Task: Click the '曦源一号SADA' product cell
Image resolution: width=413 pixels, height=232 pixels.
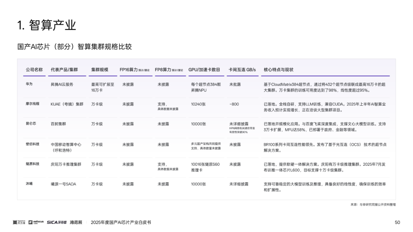Action: point(63,184)
